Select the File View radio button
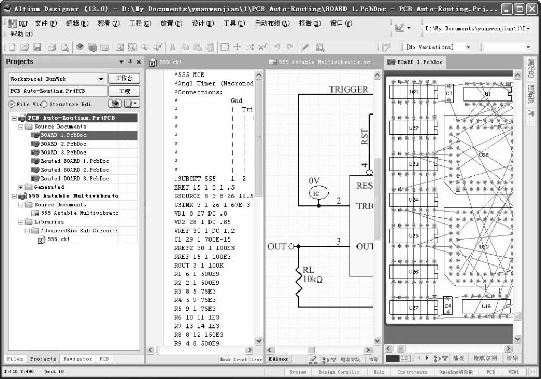 tap(12, 104)
